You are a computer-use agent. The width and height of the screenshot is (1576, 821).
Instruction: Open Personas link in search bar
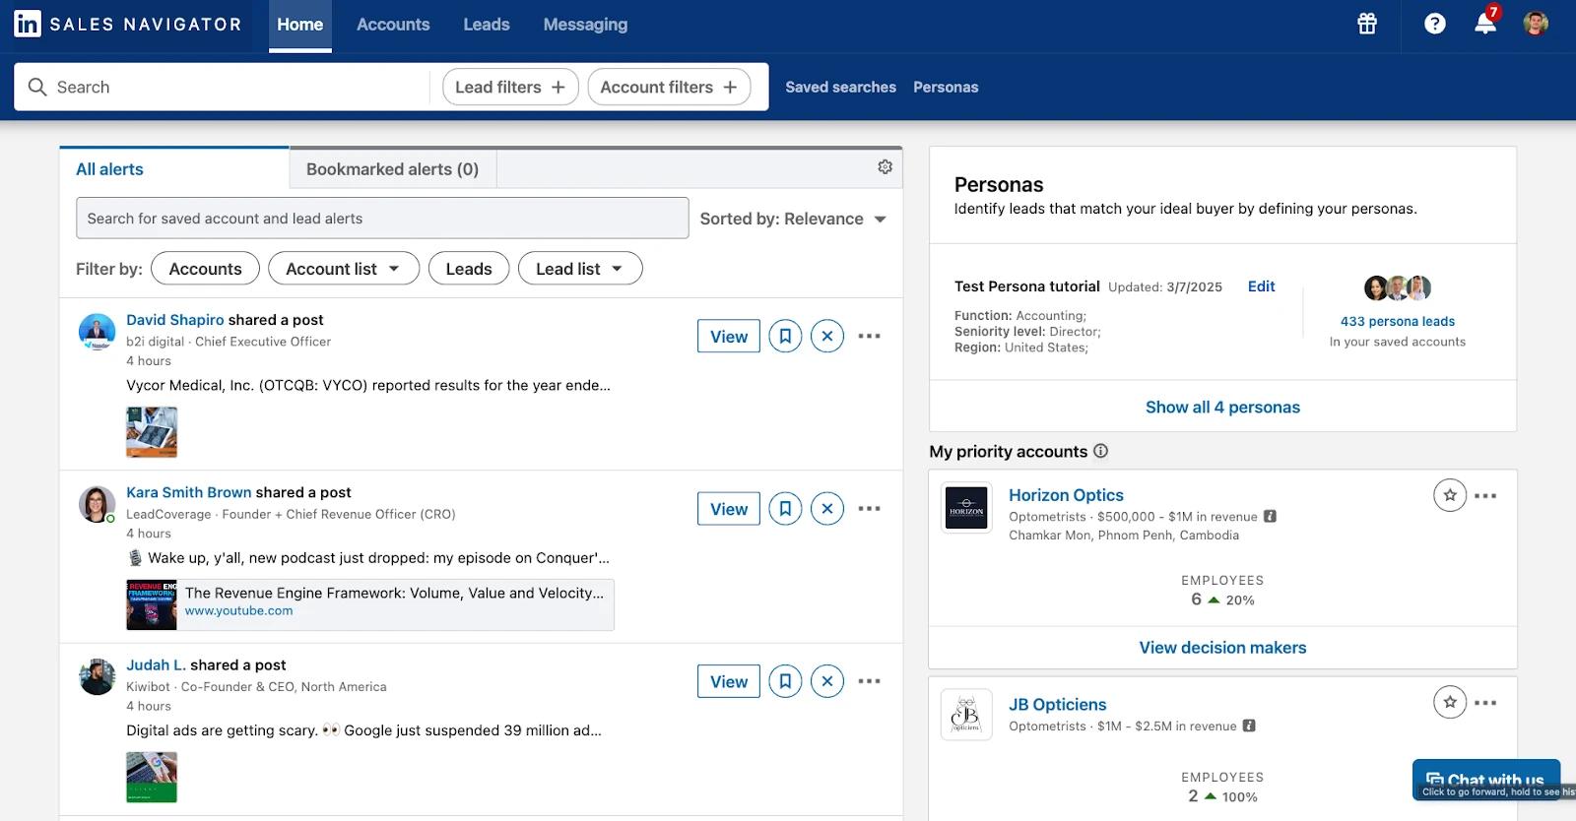click(946, 87)
